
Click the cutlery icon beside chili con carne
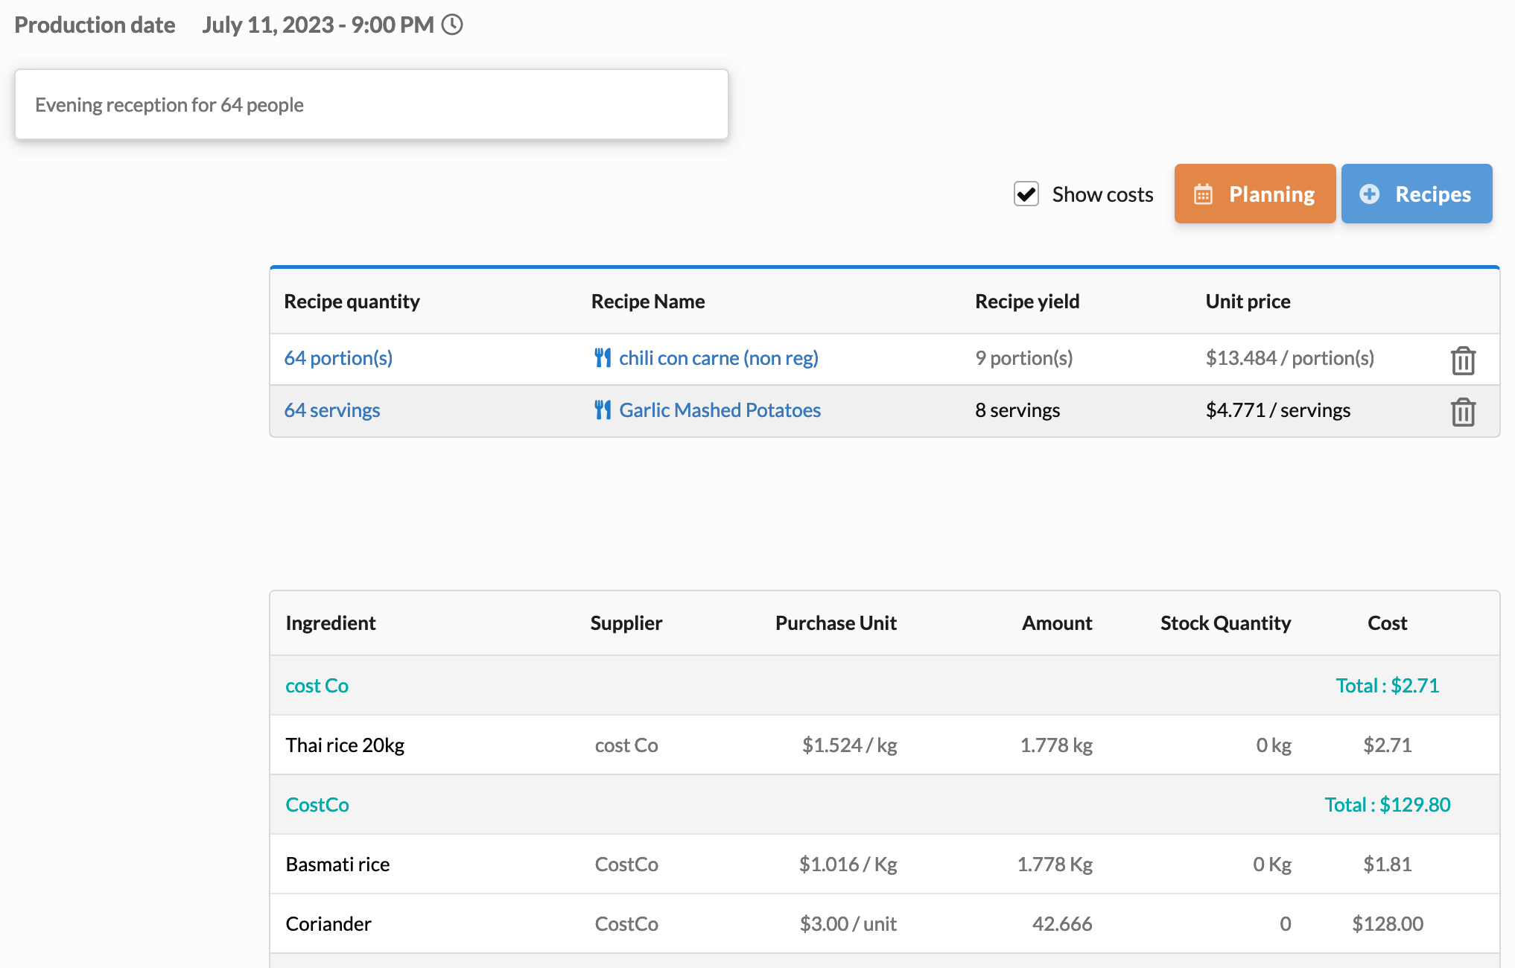click(603, 358)
